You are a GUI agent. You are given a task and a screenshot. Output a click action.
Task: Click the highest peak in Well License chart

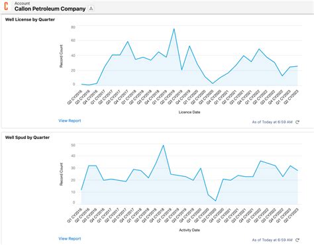tap(174, 29)
